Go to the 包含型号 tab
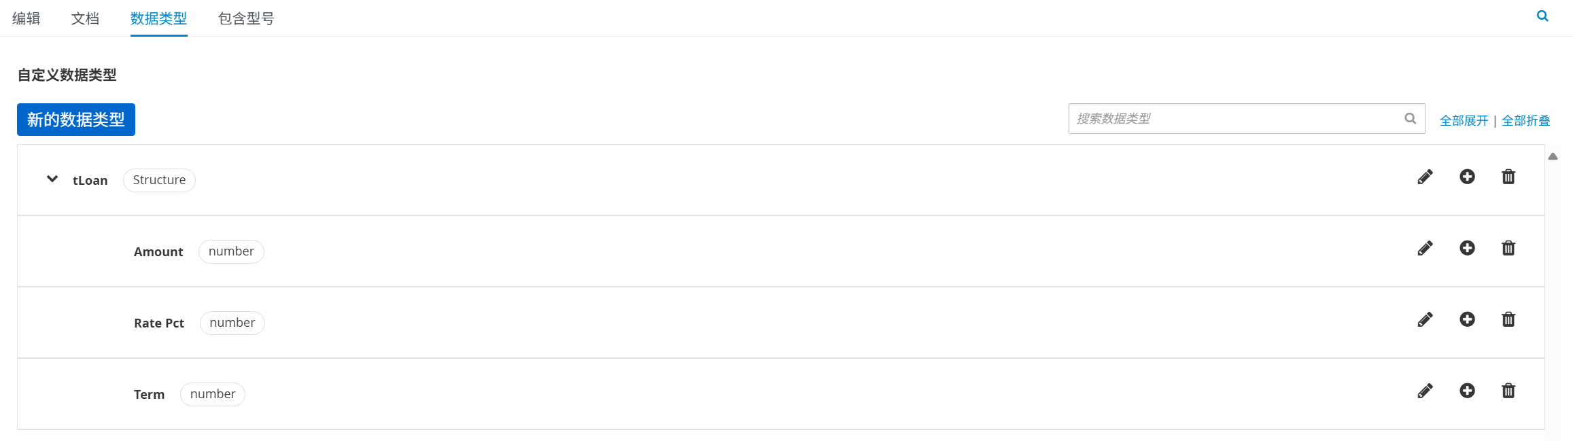 pyautogui.click(x=246, y=18)
